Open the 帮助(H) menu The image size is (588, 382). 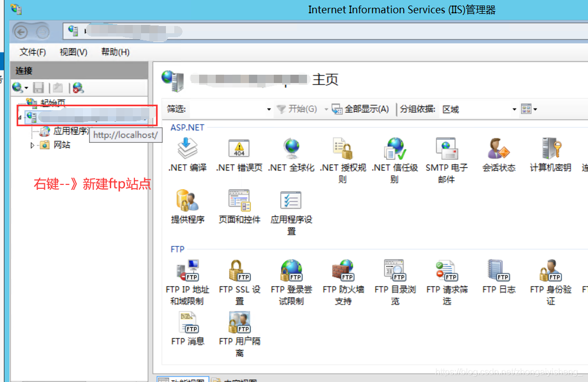pos(116,52)
